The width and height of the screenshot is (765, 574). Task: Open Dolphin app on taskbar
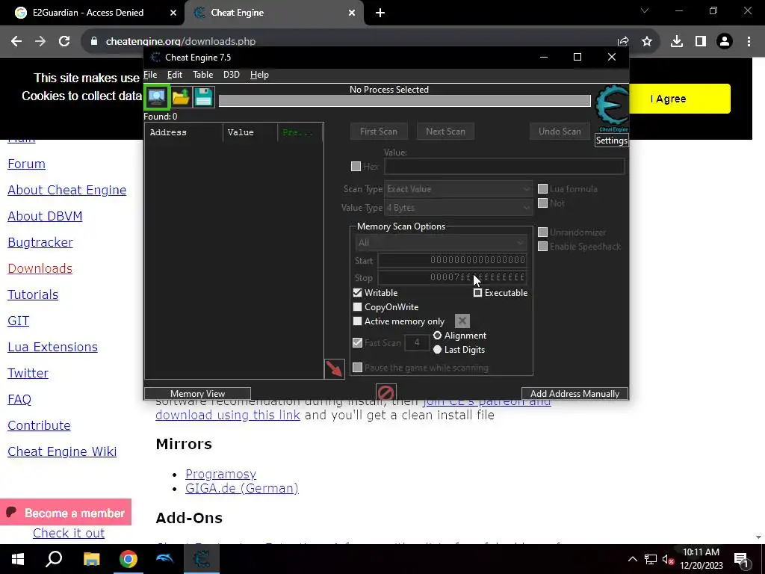click(x=165, y=559)
